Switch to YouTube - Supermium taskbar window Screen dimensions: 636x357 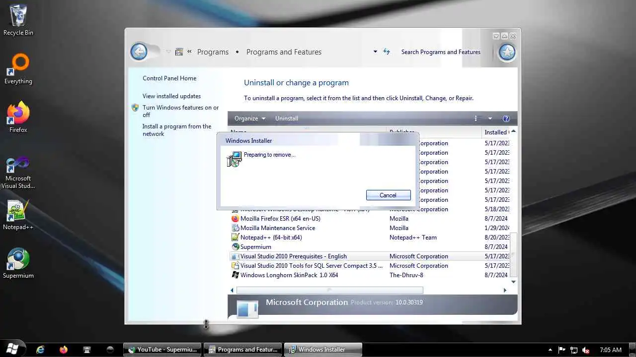tap(162, 350)
